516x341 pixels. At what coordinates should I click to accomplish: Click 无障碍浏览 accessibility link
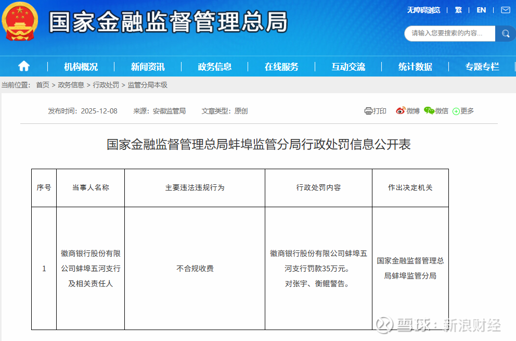click(423, 10)
